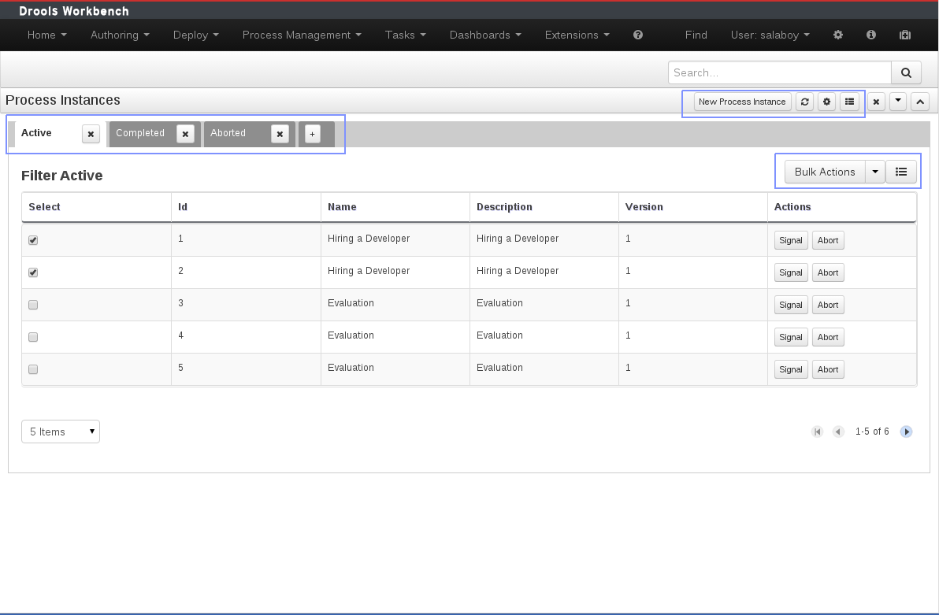Add a new filter tab
The height and width of the screenshot is (615, 939).
(312, 134)
